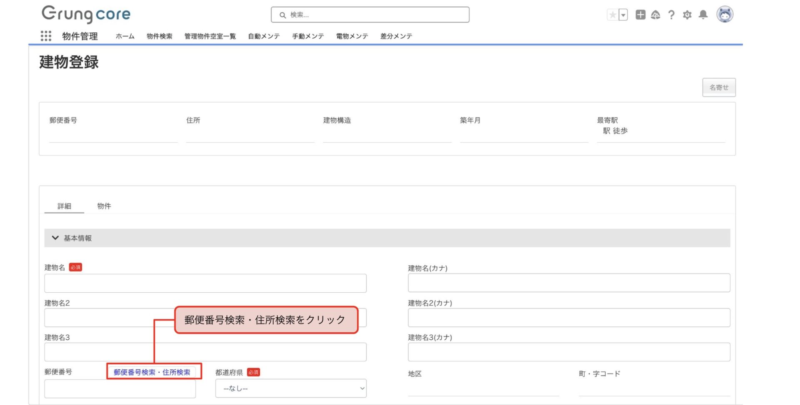Click the favorites star icon

click(612, 15)
